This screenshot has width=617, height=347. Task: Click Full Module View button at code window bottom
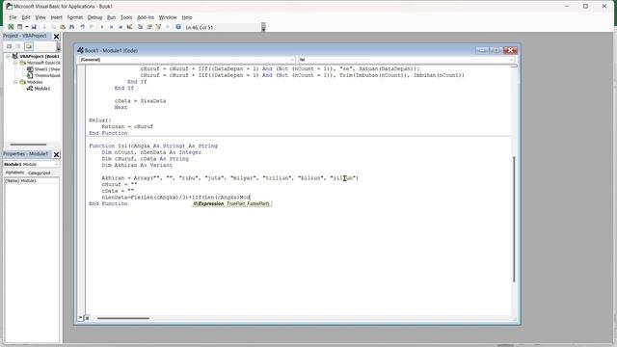point(88,318)
